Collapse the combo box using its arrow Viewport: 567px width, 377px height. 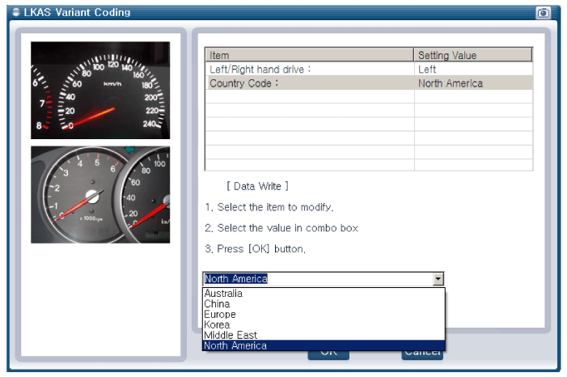(x=438, y=279)
